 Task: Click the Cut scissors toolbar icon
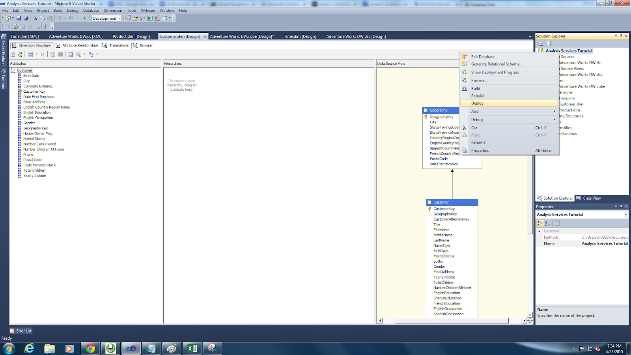(x=35, y=18)
